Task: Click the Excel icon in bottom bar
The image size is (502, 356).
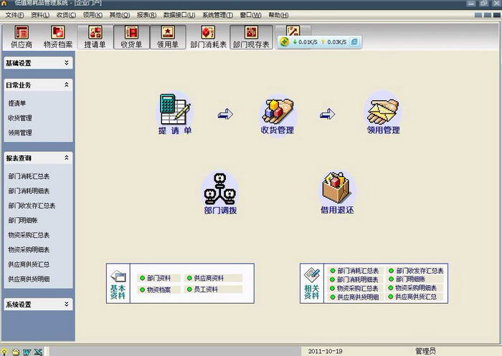Action: (38, 352)
